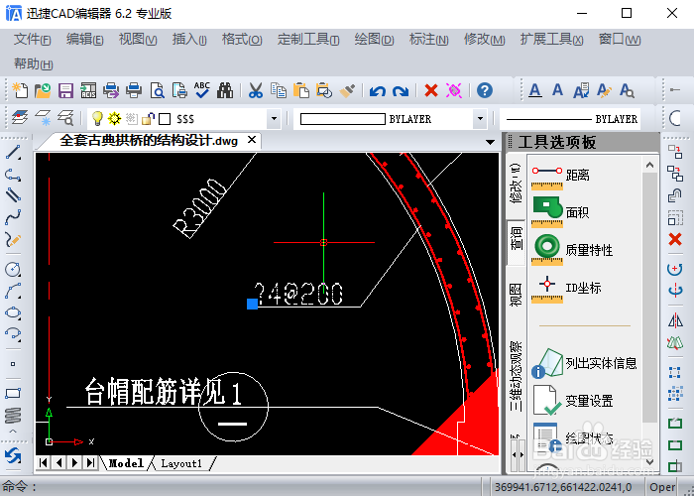Image resolution: width=694 pixels, height=496 pixels.
Task: Click the layer color square next to SSS
Action: coord(165,119)
